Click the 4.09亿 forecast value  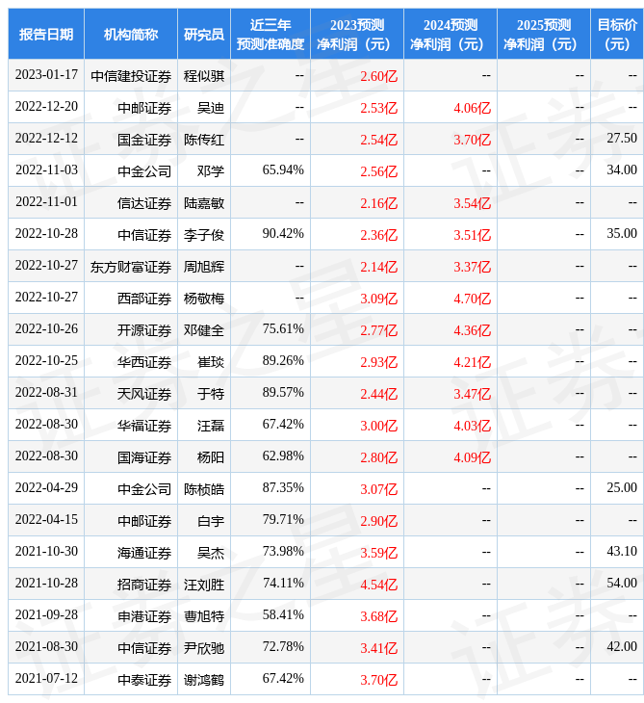click(x=472, y=457)
